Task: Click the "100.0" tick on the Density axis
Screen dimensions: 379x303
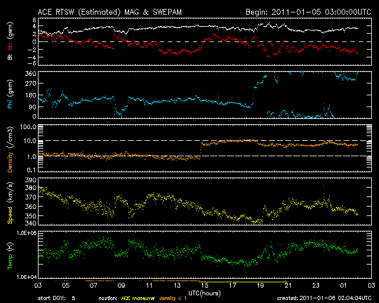Action: coord(28,127)
